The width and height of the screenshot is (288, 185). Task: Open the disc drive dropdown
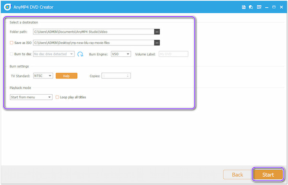54,54
